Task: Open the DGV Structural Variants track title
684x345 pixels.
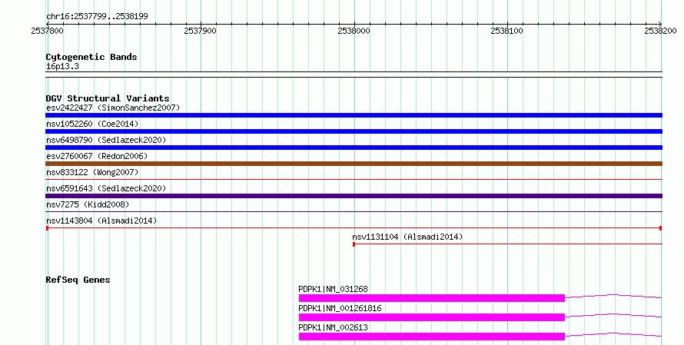Action: [108, 98]
